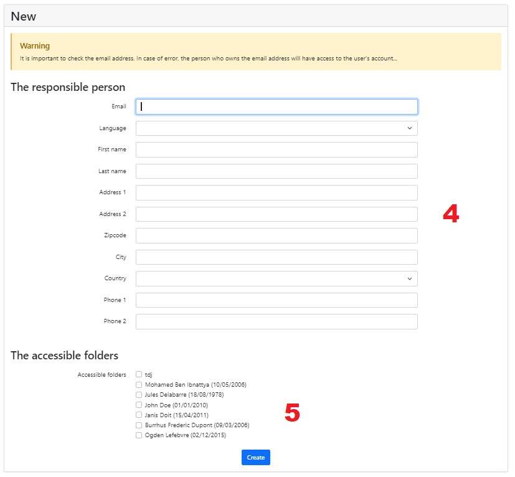Click the blue Create button
The image size is (515, 477).
pyautogui.click(x=255, y=457)
